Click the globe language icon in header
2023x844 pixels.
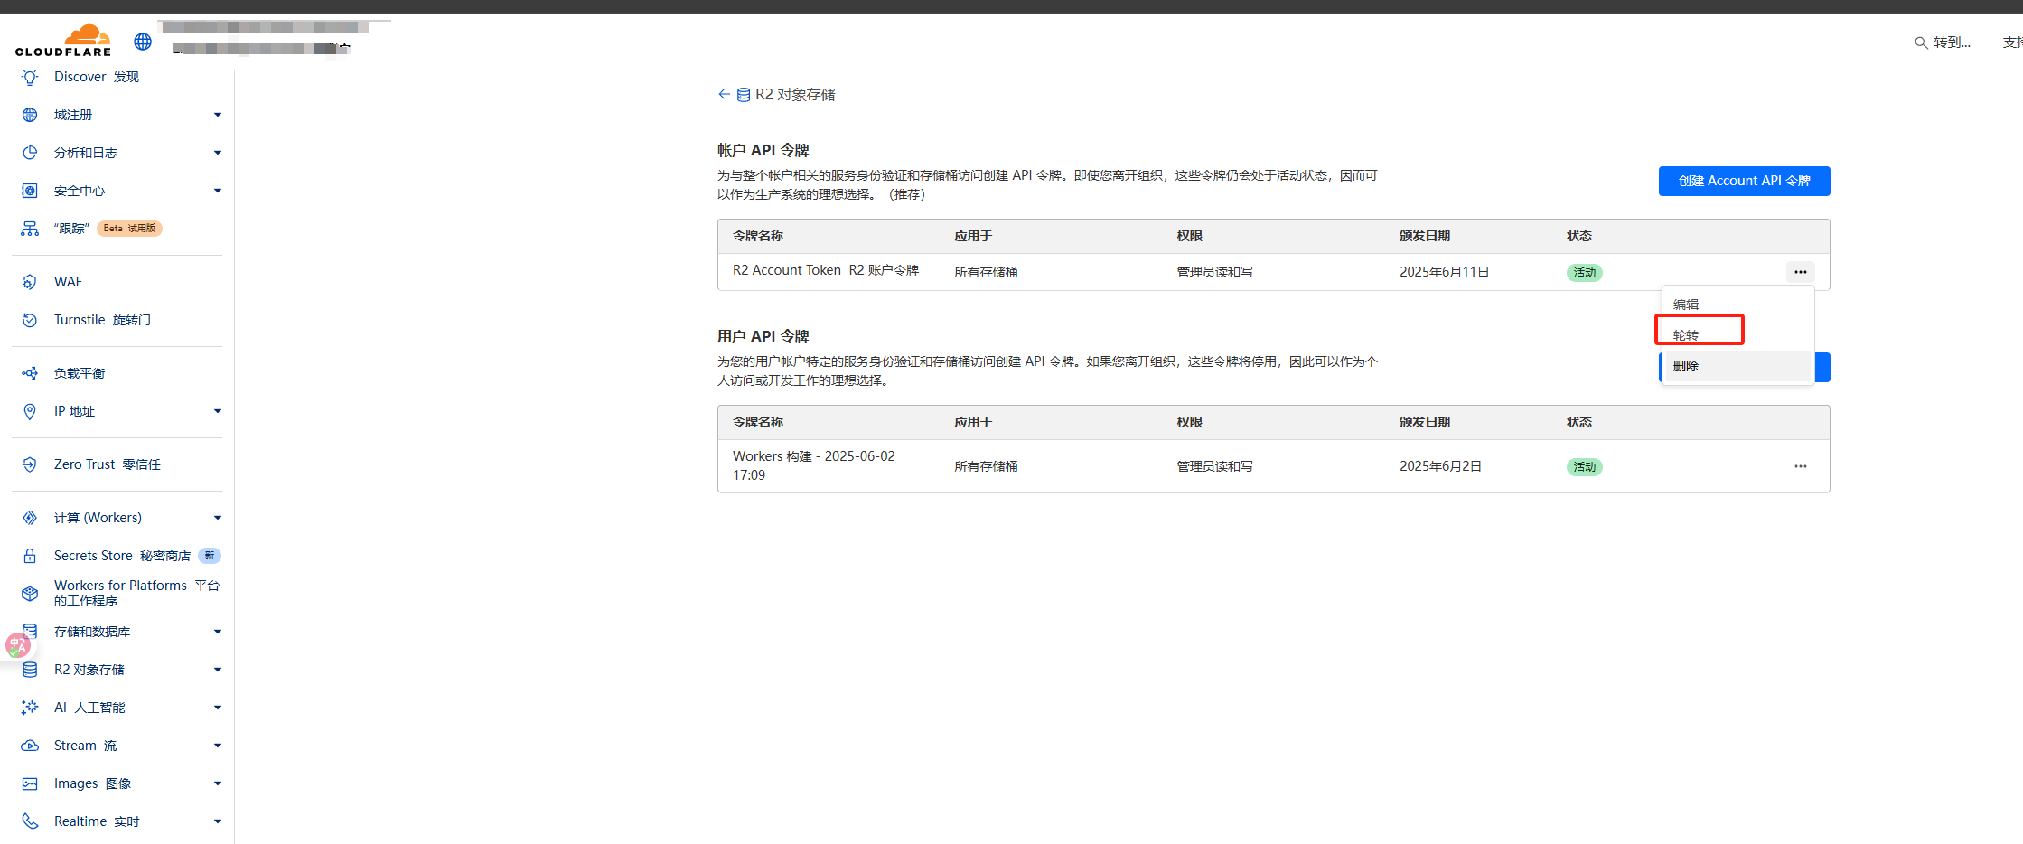[x=143, y=42]
